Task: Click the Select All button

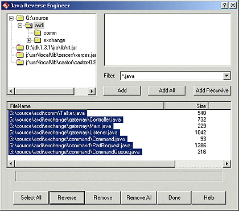Action: tap(31, 197)
